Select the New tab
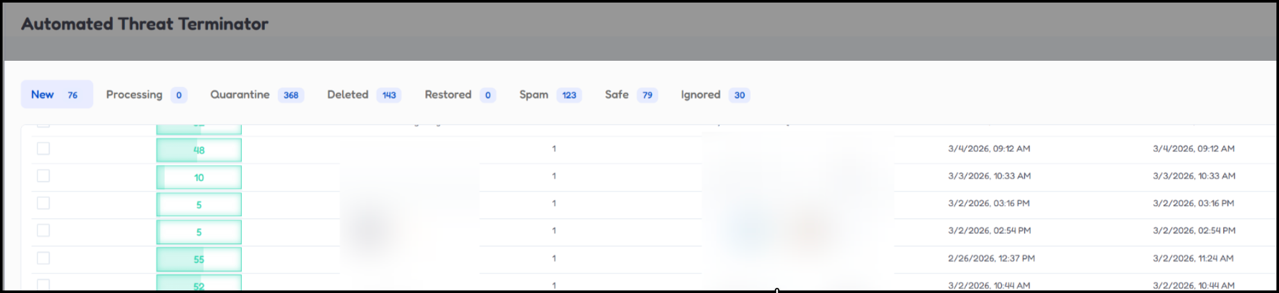Image resolution: width=1279 pixels, height=293 pixels. (43, 95)
